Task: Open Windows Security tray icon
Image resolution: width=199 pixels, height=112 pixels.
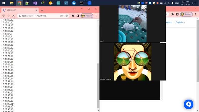Action: [154, 3]
